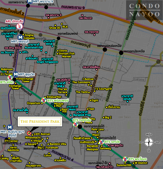Screen dimensions: 163x169
Task: Click the 21 Terminal label
Action: coord(7,74)
